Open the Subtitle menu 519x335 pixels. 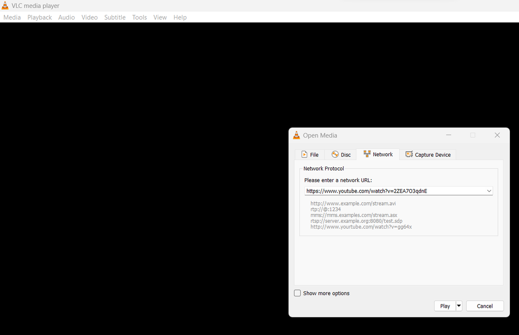click(115, 17)
